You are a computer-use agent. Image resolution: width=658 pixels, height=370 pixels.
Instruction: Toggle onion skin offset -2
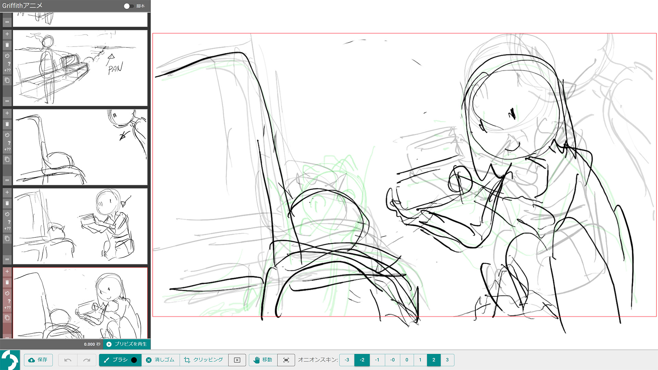click(362, 360)
